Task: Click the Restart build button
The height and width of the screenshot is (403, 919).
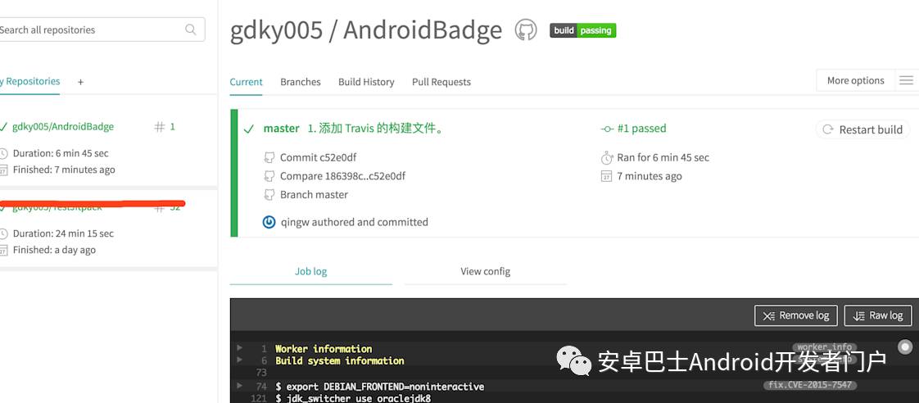Action: tap(862, 129)
